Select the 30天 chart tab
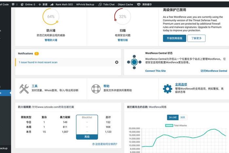 coord(183,118)
